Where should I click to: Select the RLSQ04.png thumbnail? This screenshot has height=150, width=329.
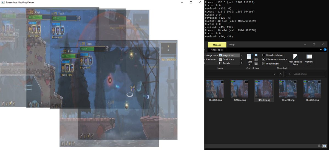[x=288, y=89]
